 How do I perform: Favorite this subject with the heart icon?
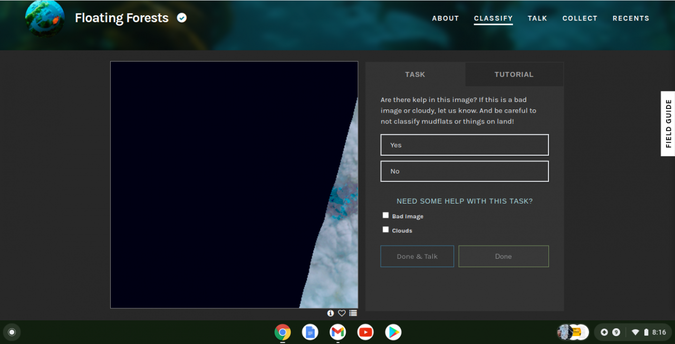tap(342, 313)
